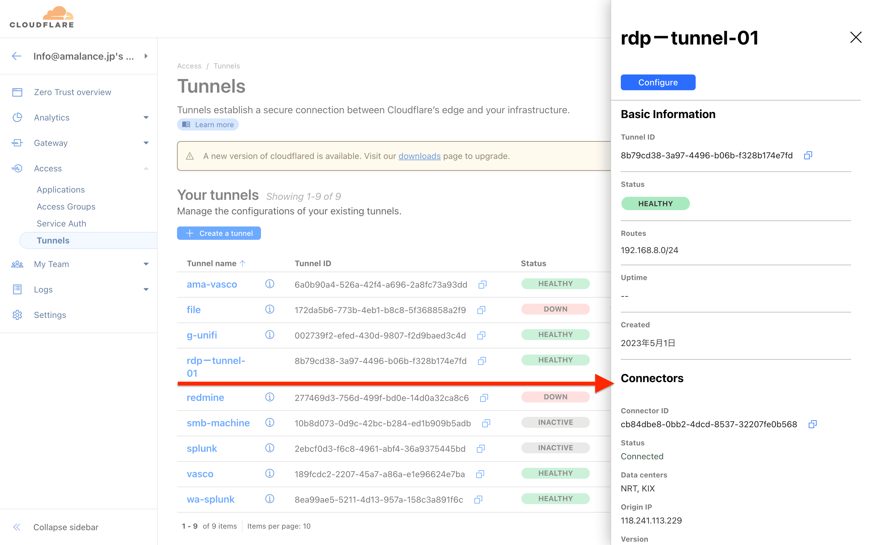Click the Cloudflare logo
This screenshot has height=545, width=873.
tap(42, 17)
